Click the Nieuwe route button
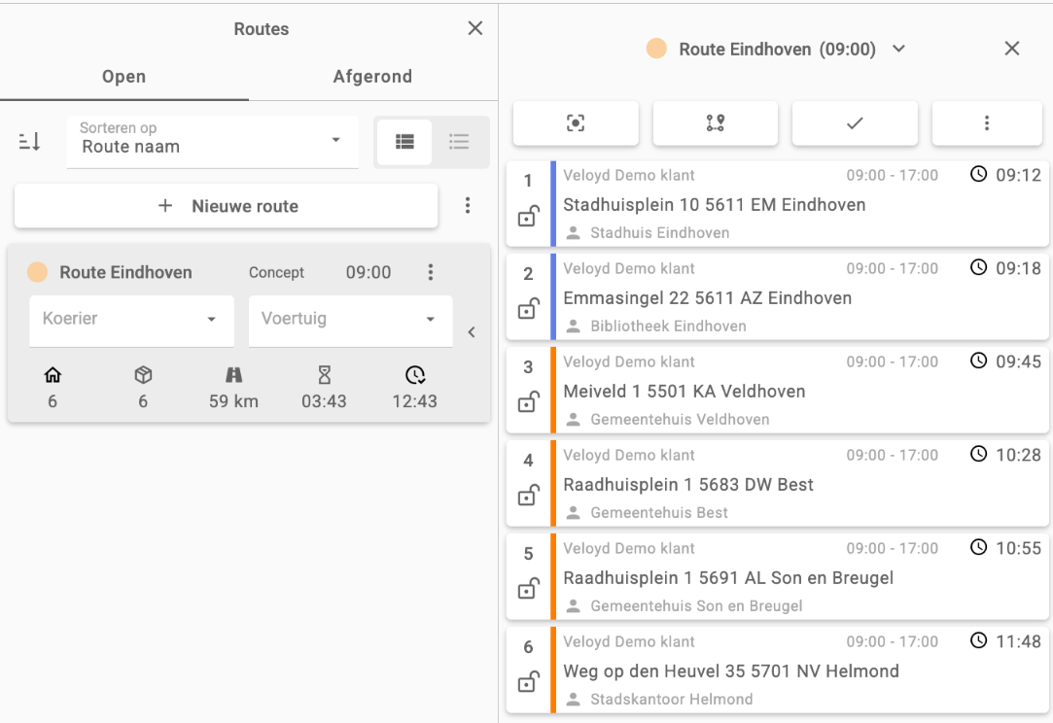This screenshot has height=723, width=1053. [x=227, y=206]
